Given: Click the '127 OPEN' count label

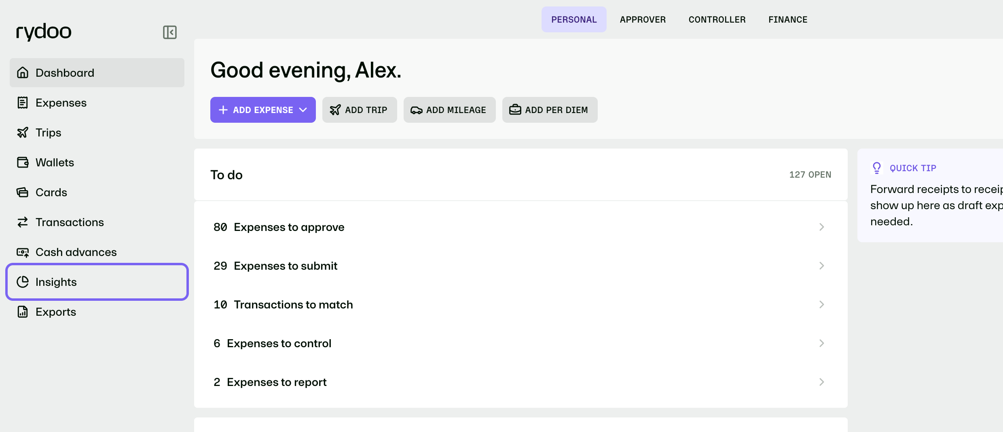Looking at the screenshot, I should (x=810, y=174).
